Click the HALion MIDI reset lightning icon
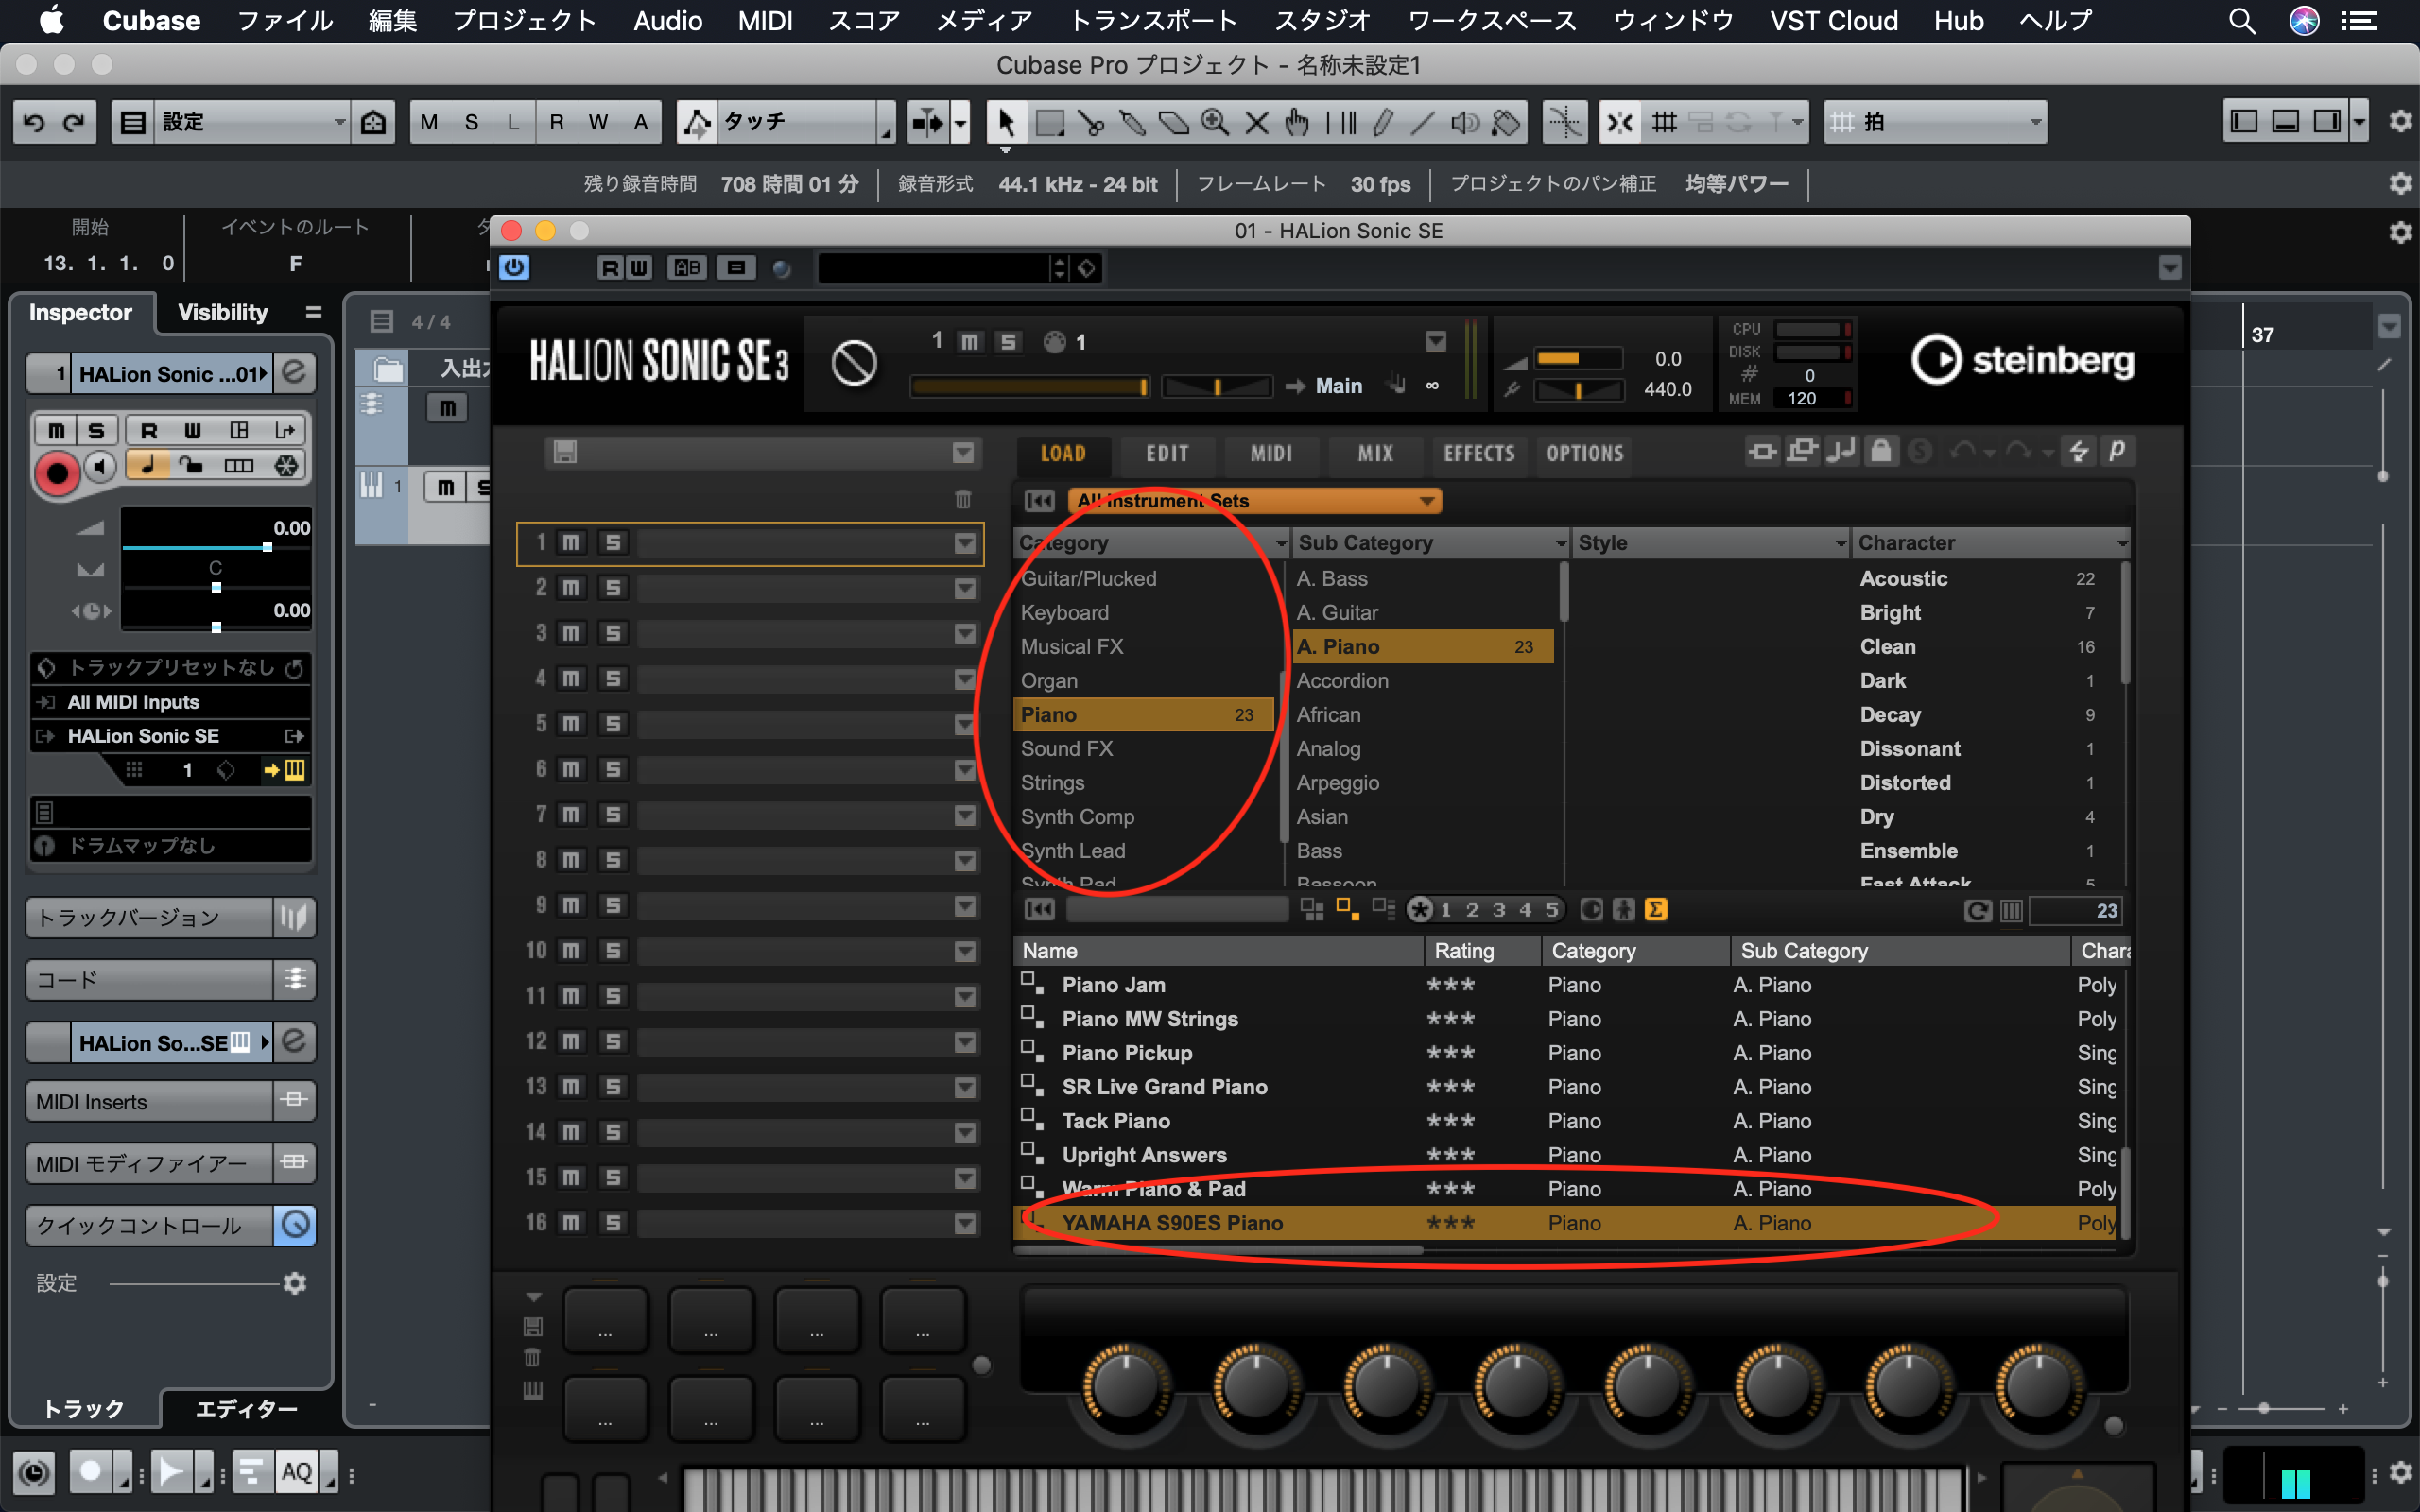The image size is (2420, 1512). (2079, 452)
